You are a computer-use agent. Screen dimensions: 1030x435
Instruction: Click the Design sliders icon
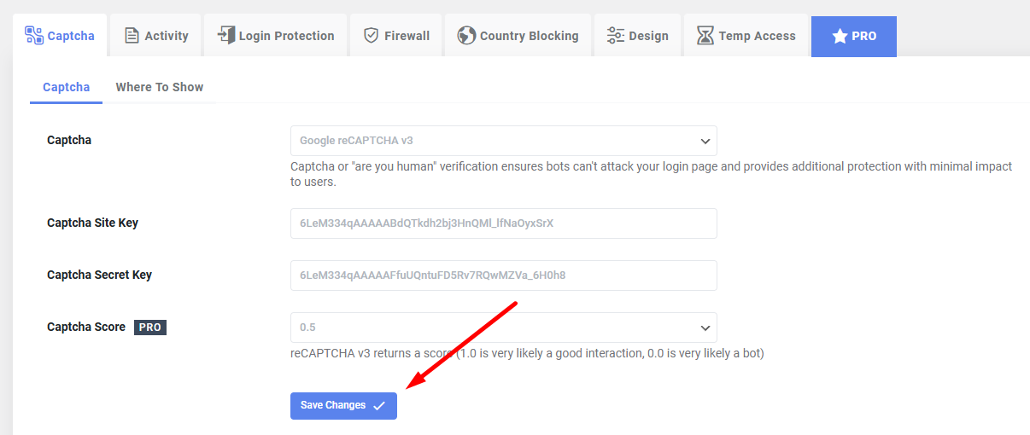[616, 36]
